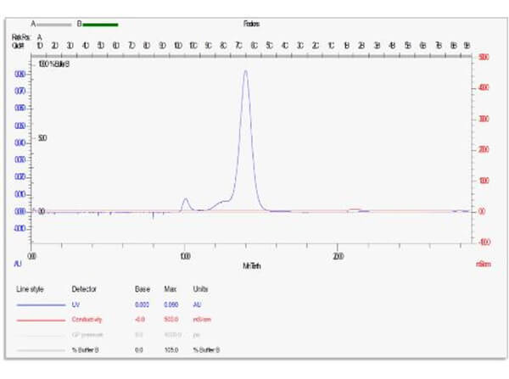Click the % Buffer B max value '105.0'
This screenshot has width=509, height=379.
click(x=171, y=350)
